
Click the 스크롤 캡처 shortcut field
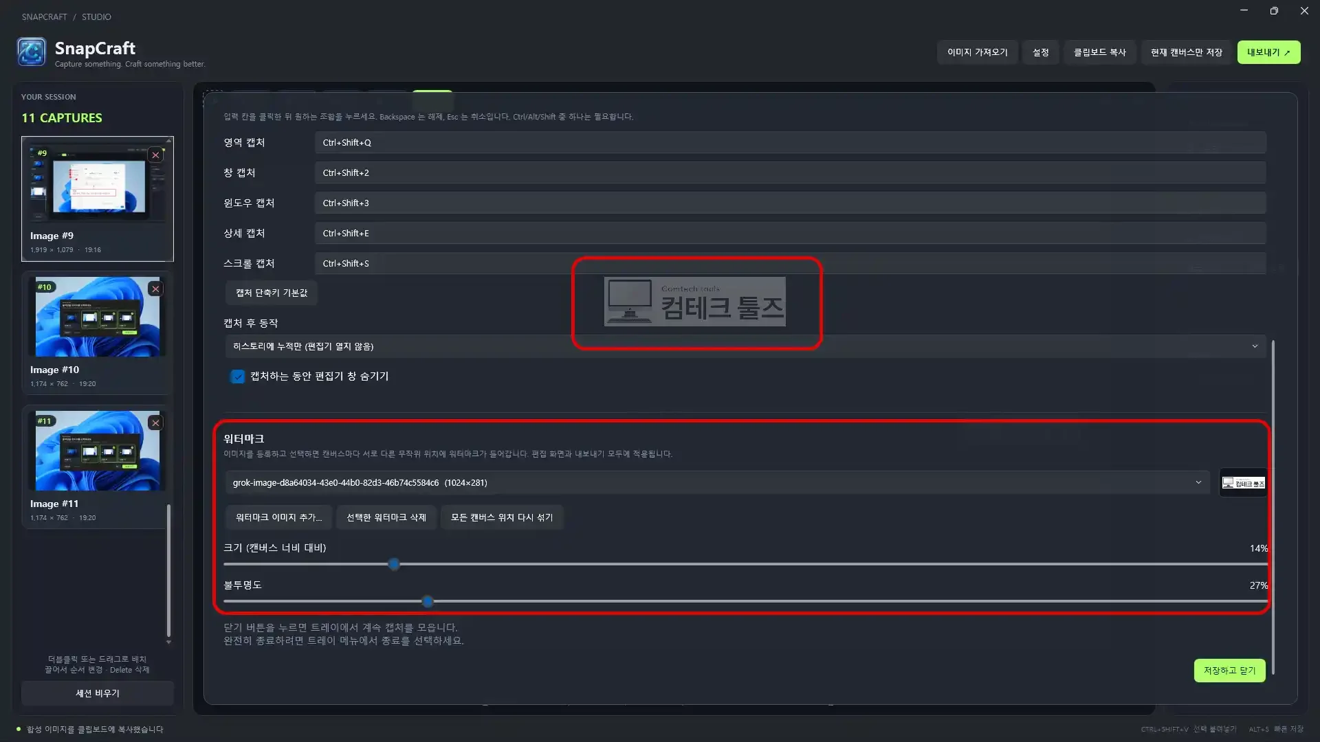(790, 264)
